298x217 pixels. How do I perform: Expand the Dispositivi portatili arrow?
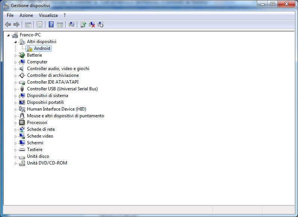(15, 103)
